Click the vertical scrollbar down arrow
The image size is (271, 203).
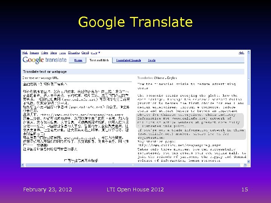click(248, 161)
